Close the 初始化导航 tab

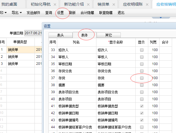54,5
